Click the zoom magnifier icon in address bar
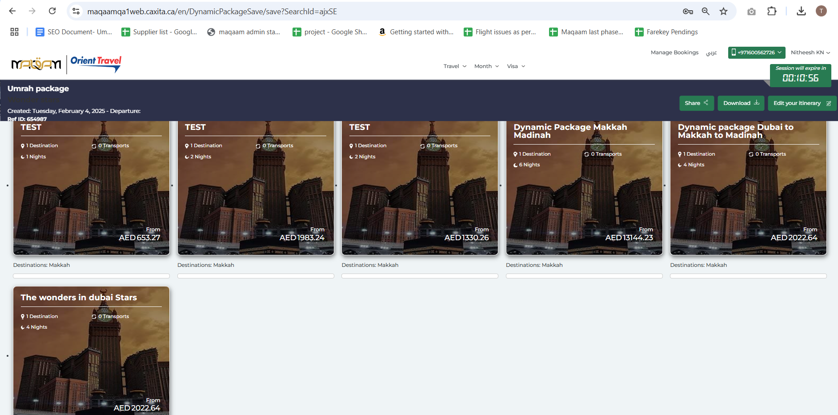The height and width of the screenshot is (415, 838). (x=706, y=11)
